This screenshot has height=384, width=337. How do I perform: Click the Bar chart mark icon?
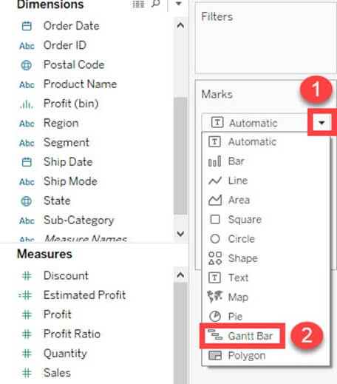pyautogui.click(x=215, y=161)
